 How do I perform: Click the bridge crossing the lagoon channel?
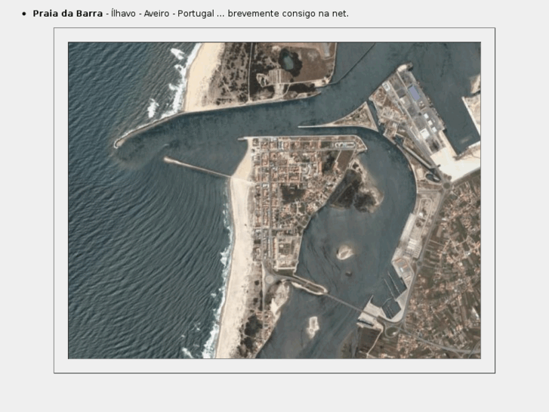coord(332,295)
